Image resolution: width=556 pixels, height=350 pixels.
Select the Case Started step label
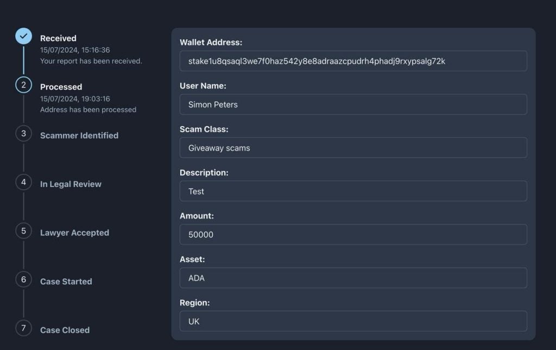[66, 282]
